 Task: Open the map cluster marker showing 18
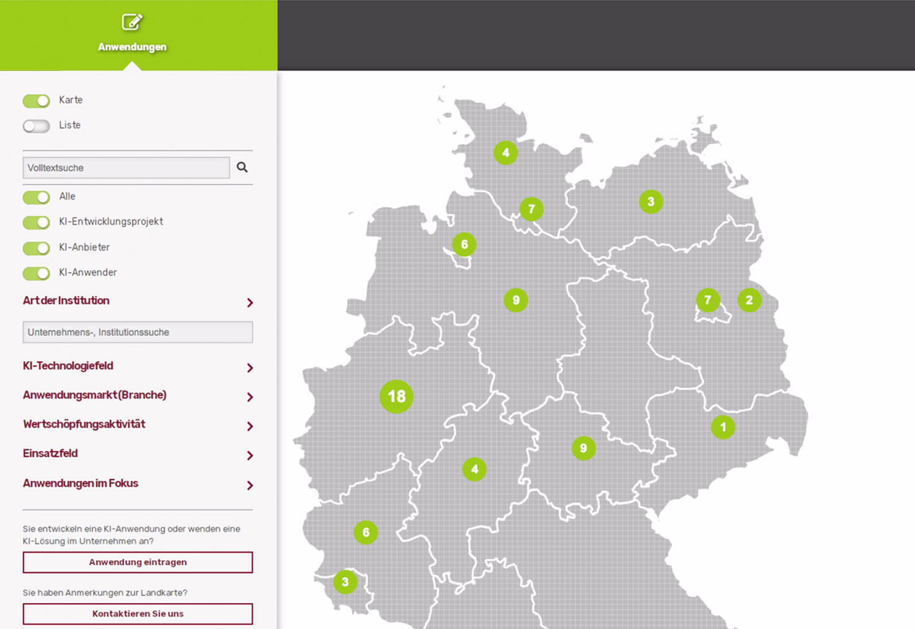(x=396, y=397)
